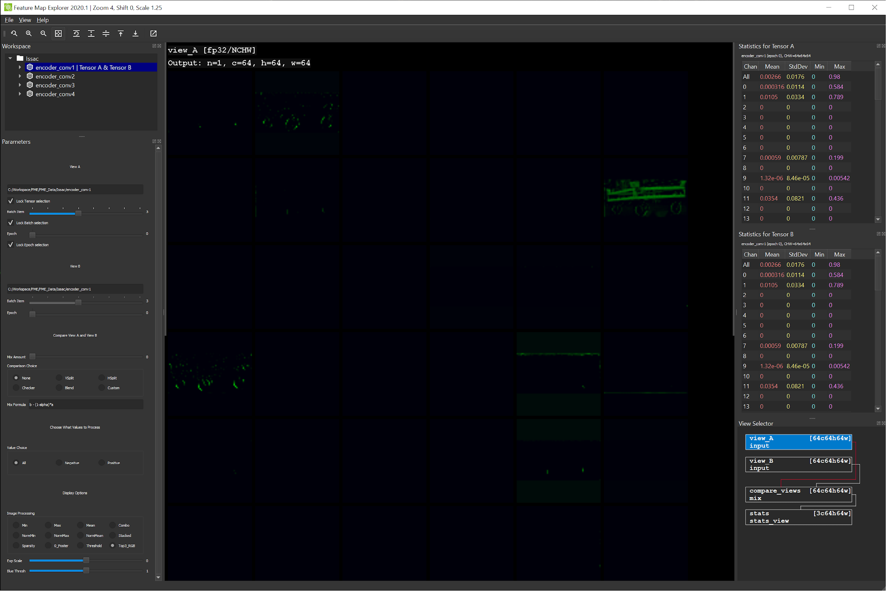The image size is (886, 593).
Task: Click the zoom in magnifier icon
Action: (x=29, y=34)
